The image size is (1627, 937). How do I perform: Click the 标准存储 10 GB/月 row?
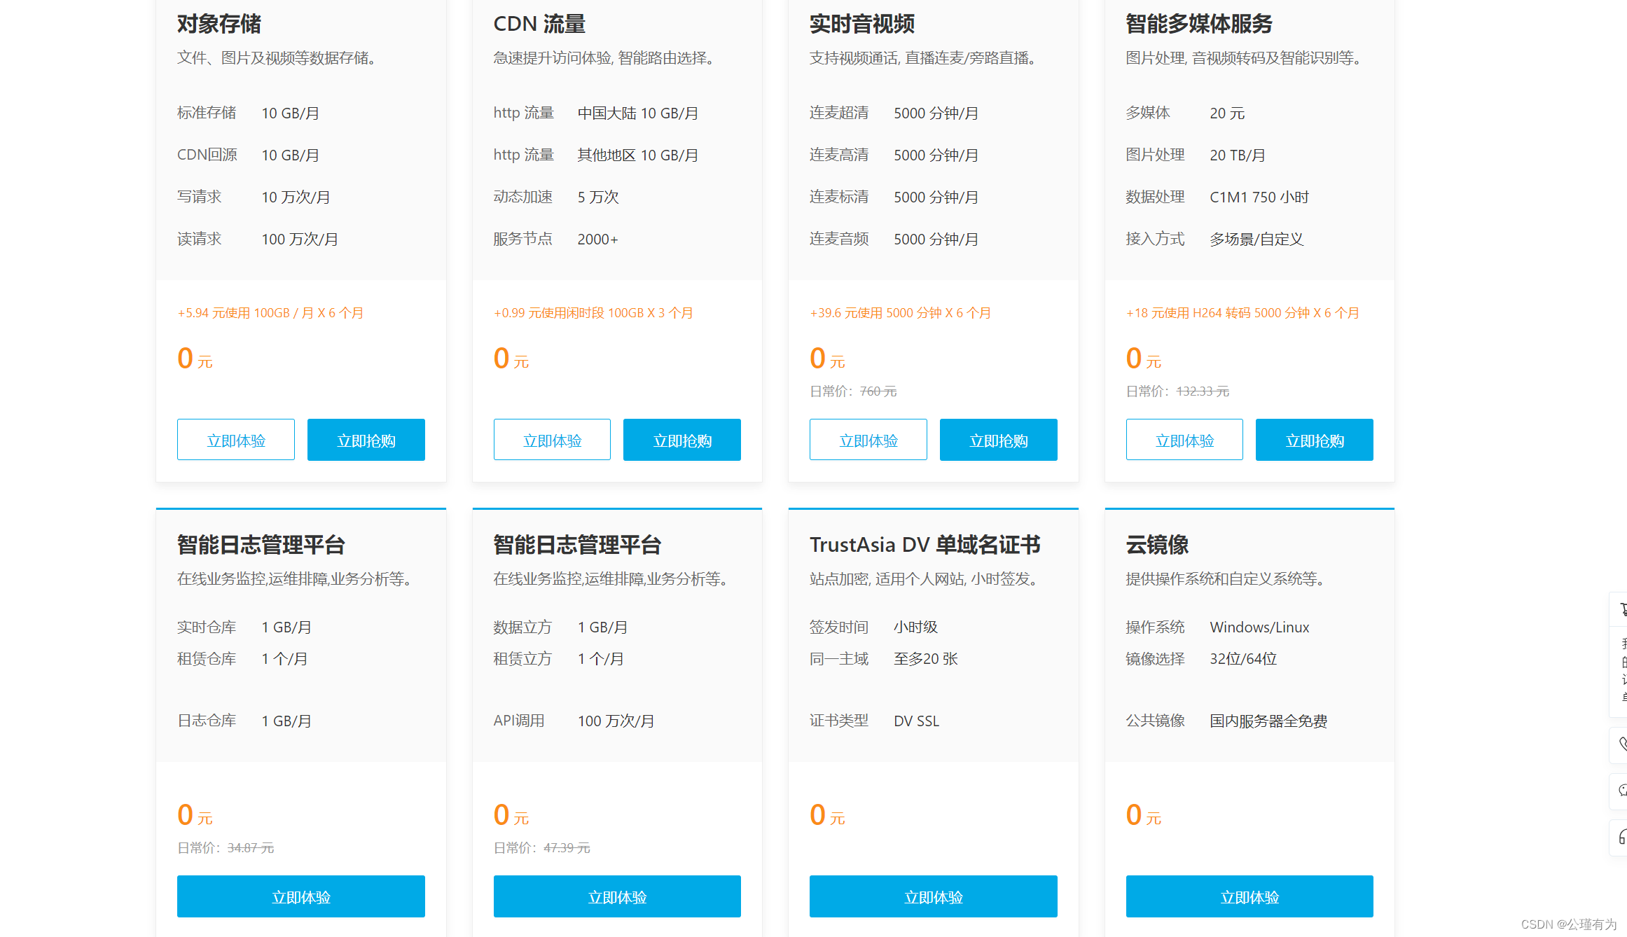pyautogui.click(x=249, y=113)
